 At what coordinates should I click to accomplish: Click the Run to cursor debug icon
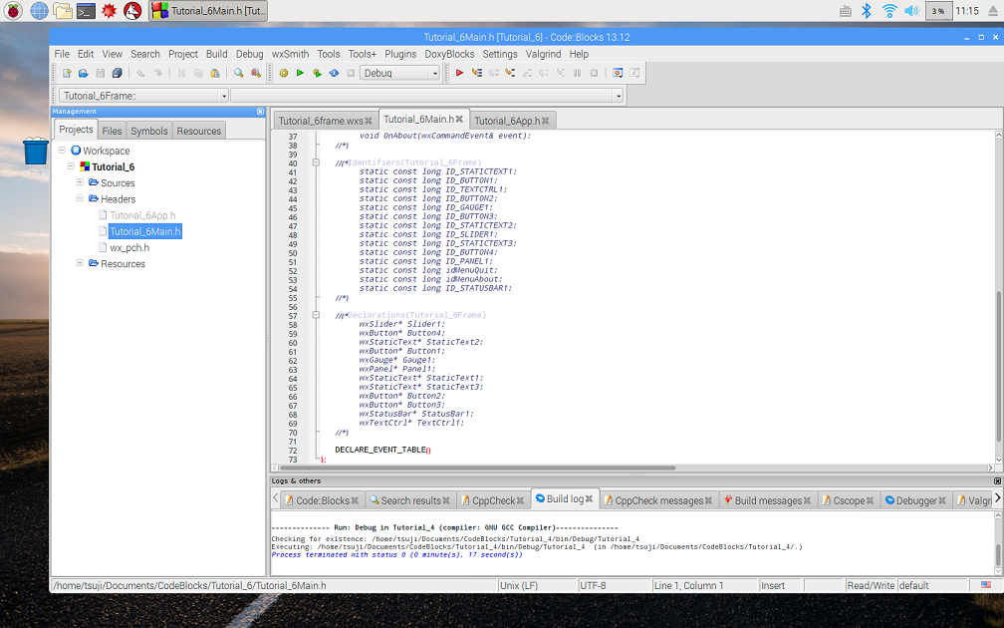coord(476,73)
